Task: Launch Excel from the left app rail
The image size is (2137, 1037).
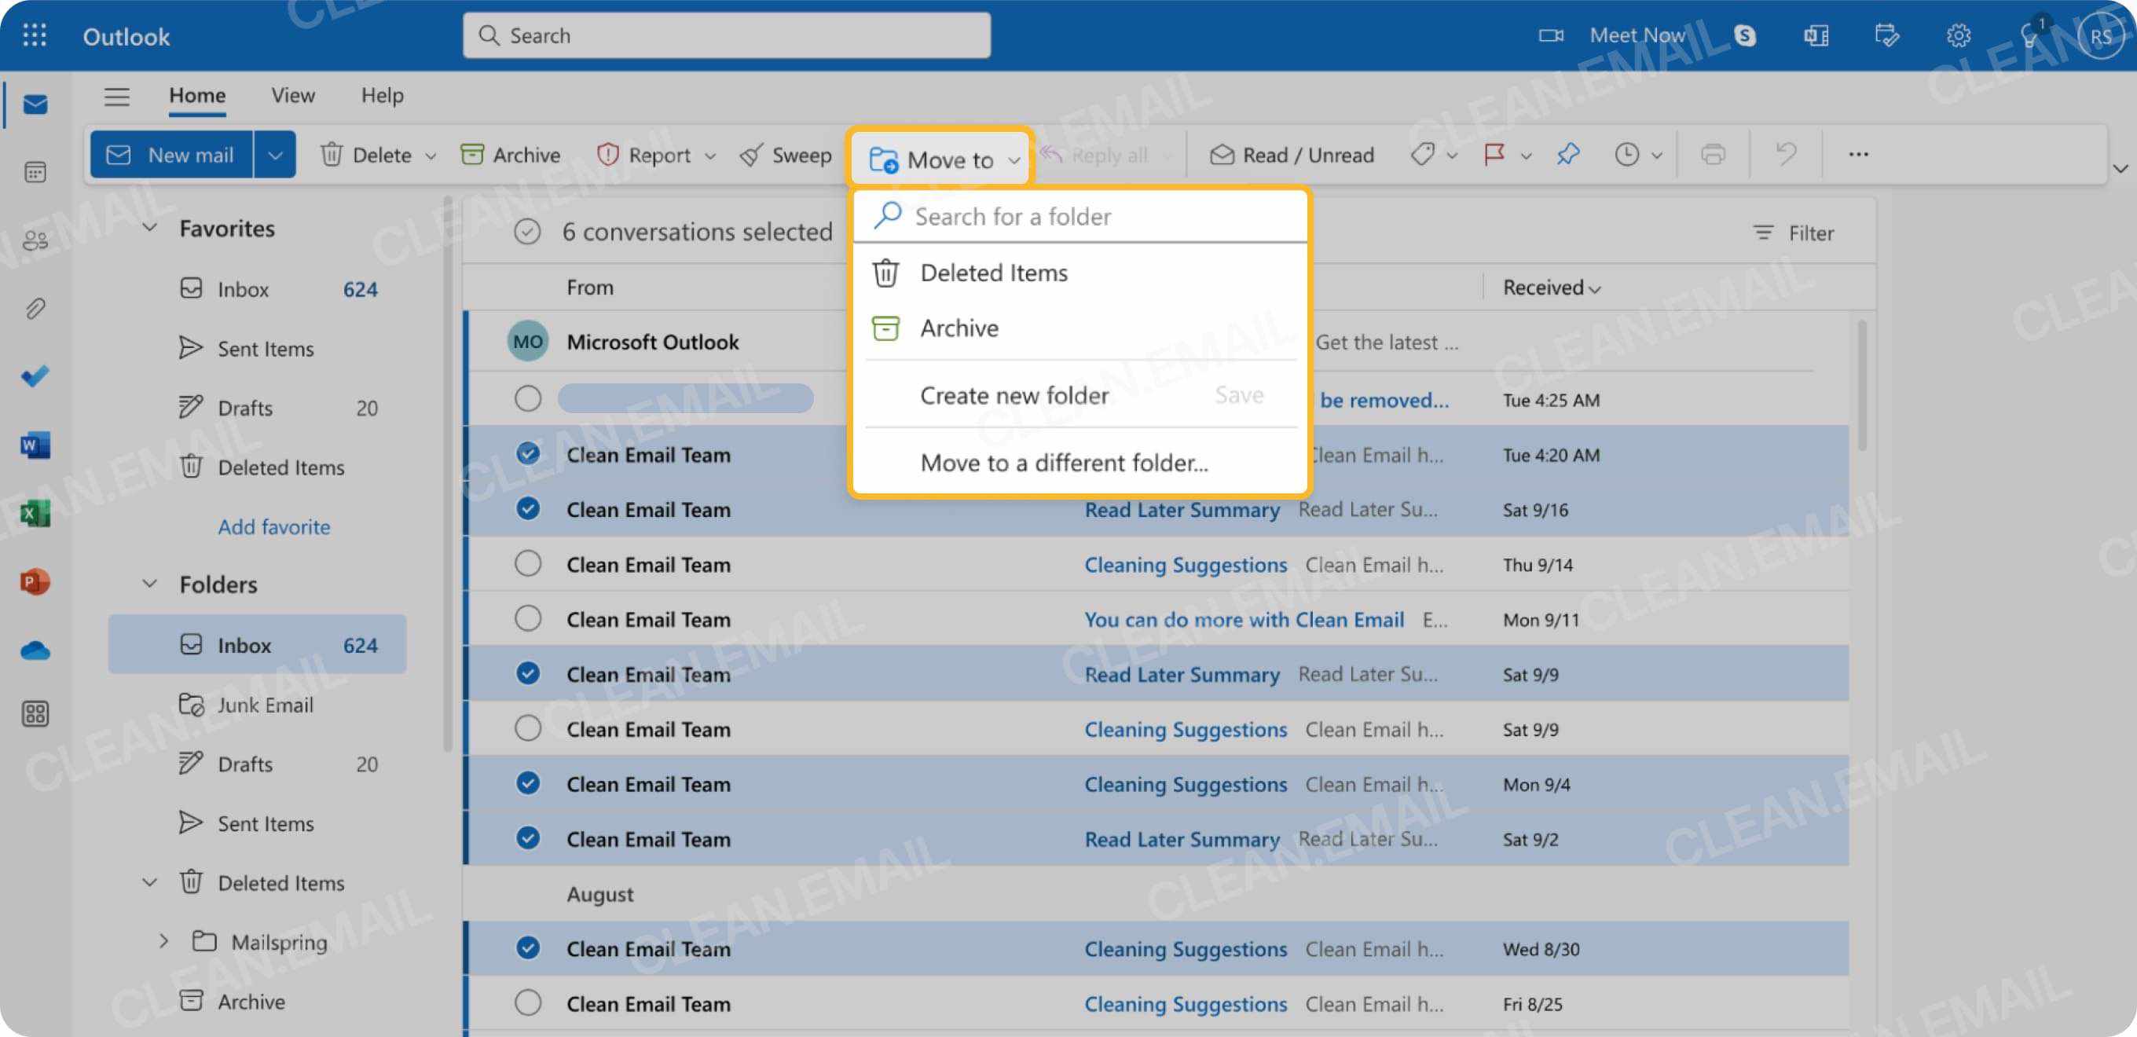Action: coord(34,512)
